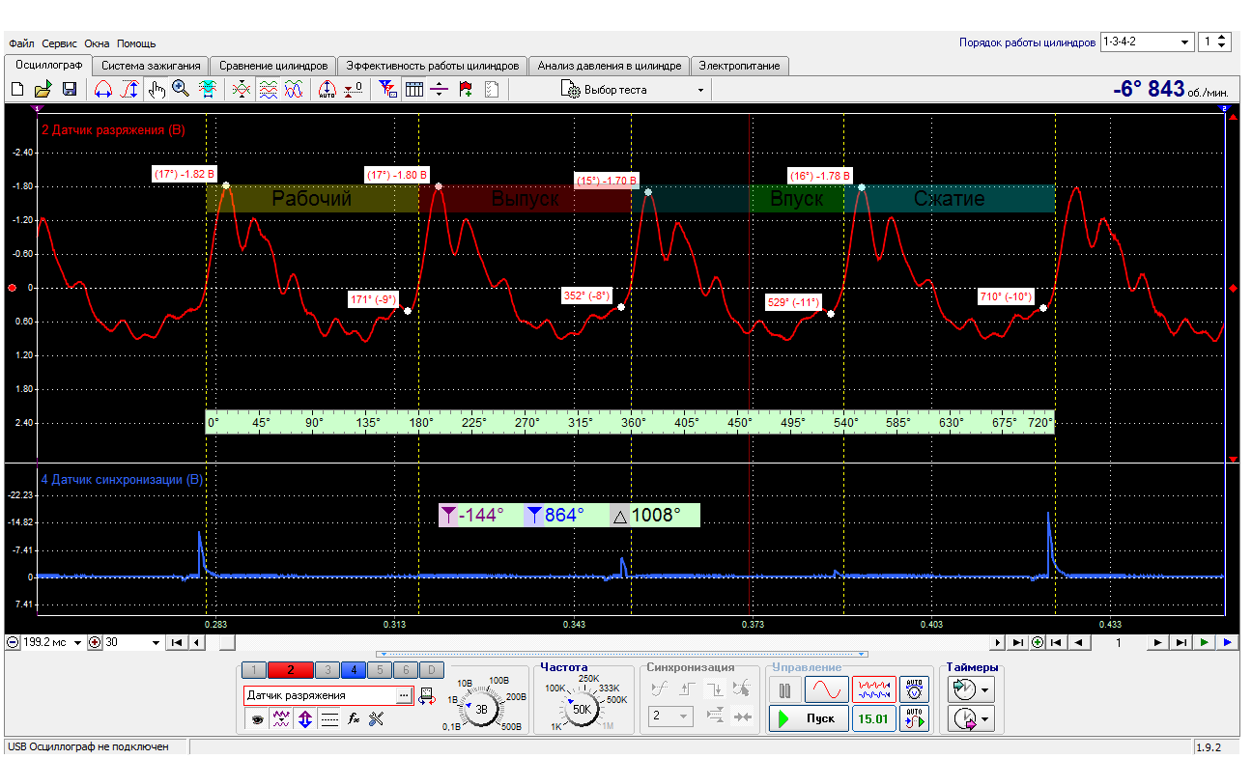Image resolution: width=1252 pixels, height=759 pixels.
Task: Select the sine wave display mode button
Action: (827, 689)
